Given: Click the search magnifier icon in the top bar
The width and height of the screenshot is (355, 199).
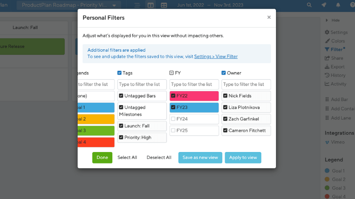Looking at the screenshot, I should point(309,5).
